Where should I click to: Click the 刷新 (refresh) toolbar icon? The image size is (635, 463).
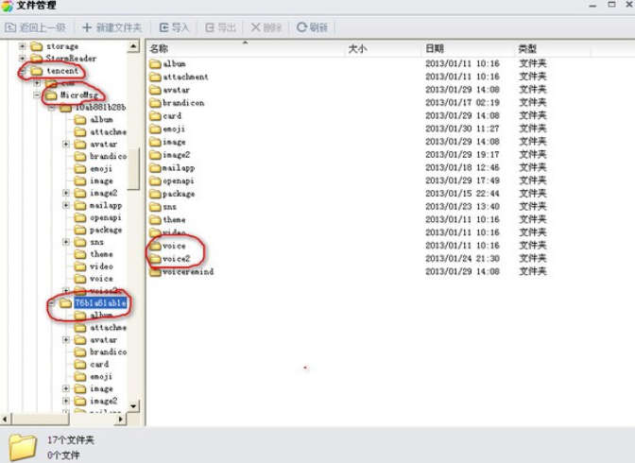pyautogui.click(x=301, y=27)
